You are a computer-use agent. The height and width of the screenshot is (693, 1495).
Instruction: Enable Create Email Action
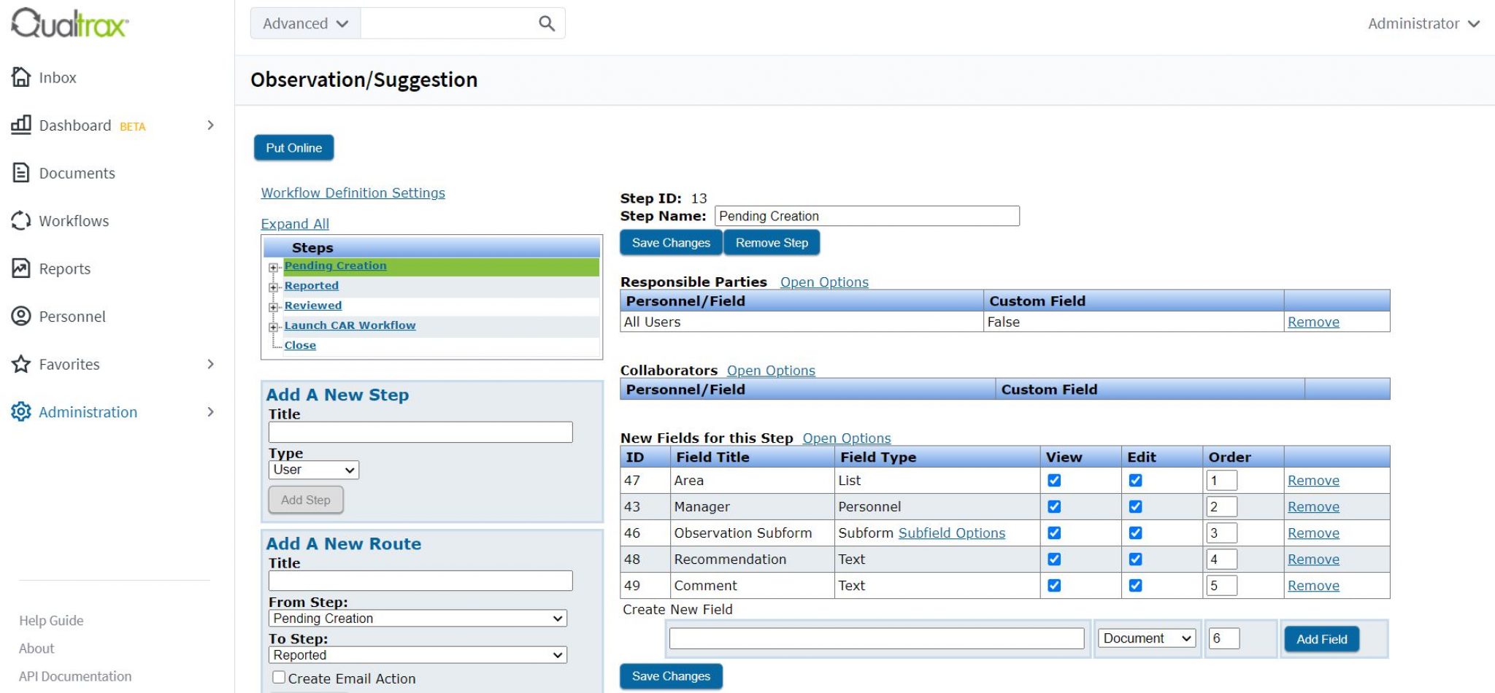[278, 677]
